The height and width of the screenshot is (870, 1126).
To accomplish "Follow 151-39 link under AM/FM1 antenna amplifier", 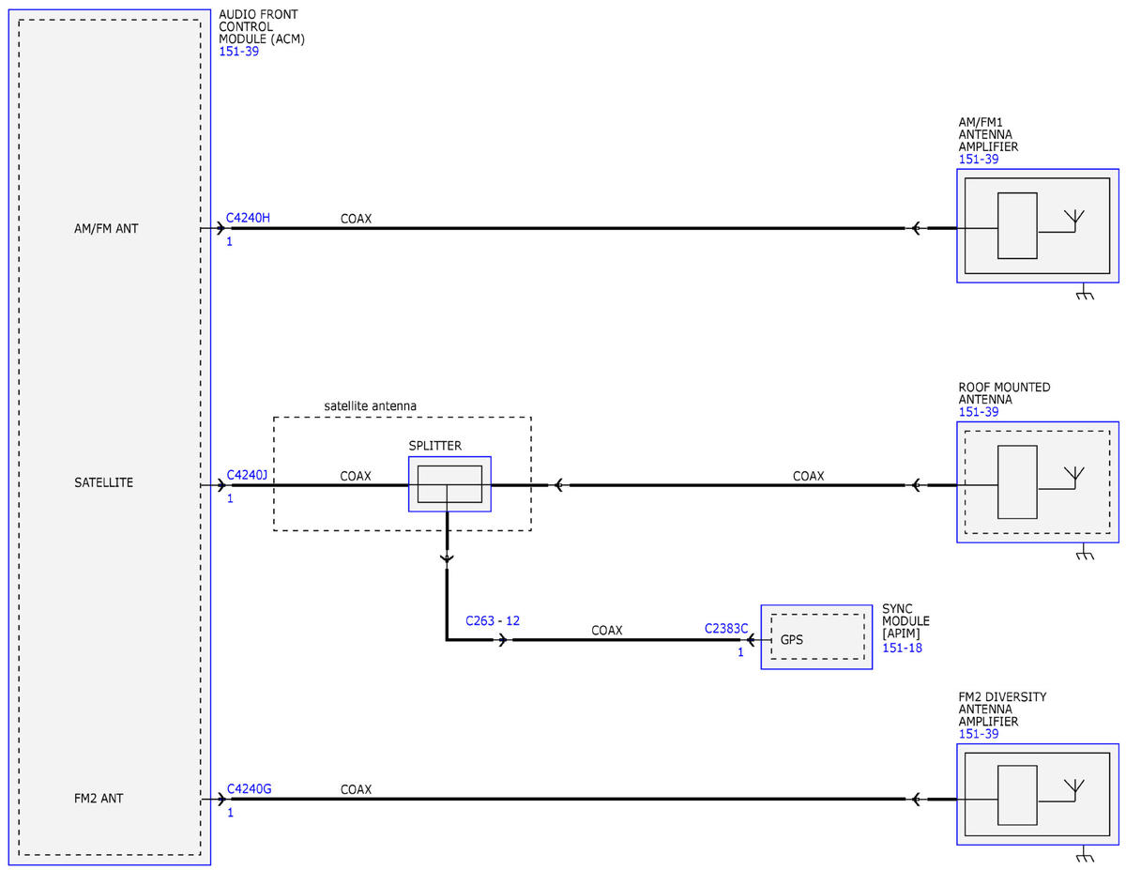I will point(978,160).
